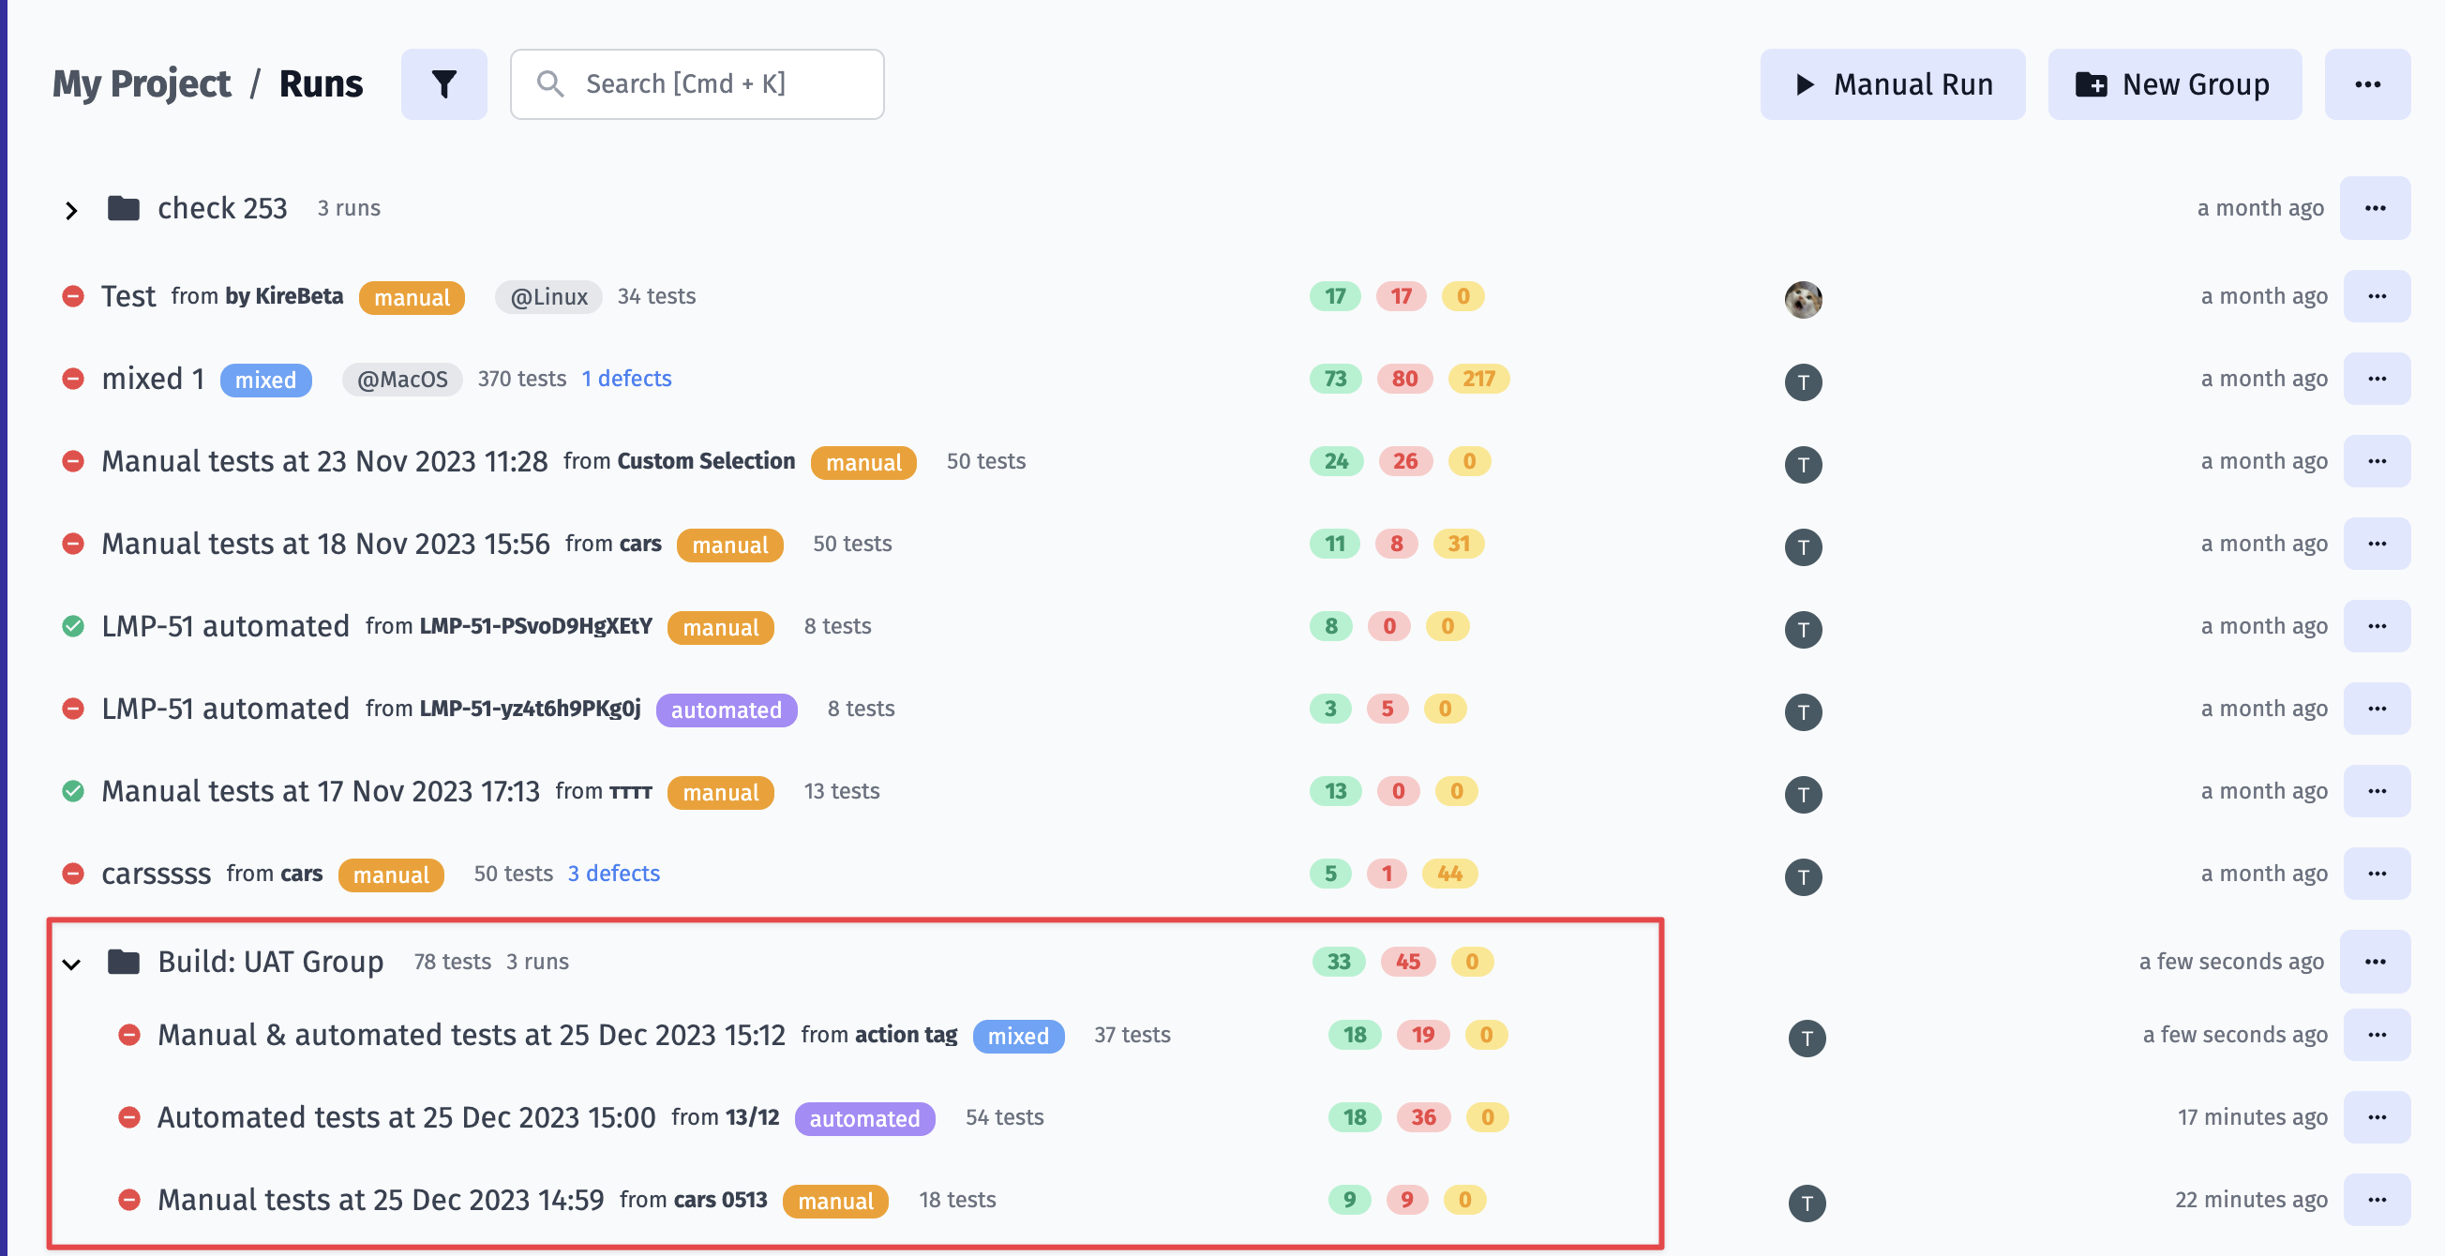The width and height of the screenshot is (2445, 1256).
Task: Click the T avatar on Manual & automated tests run
Action: [x=1807, y=1039]
